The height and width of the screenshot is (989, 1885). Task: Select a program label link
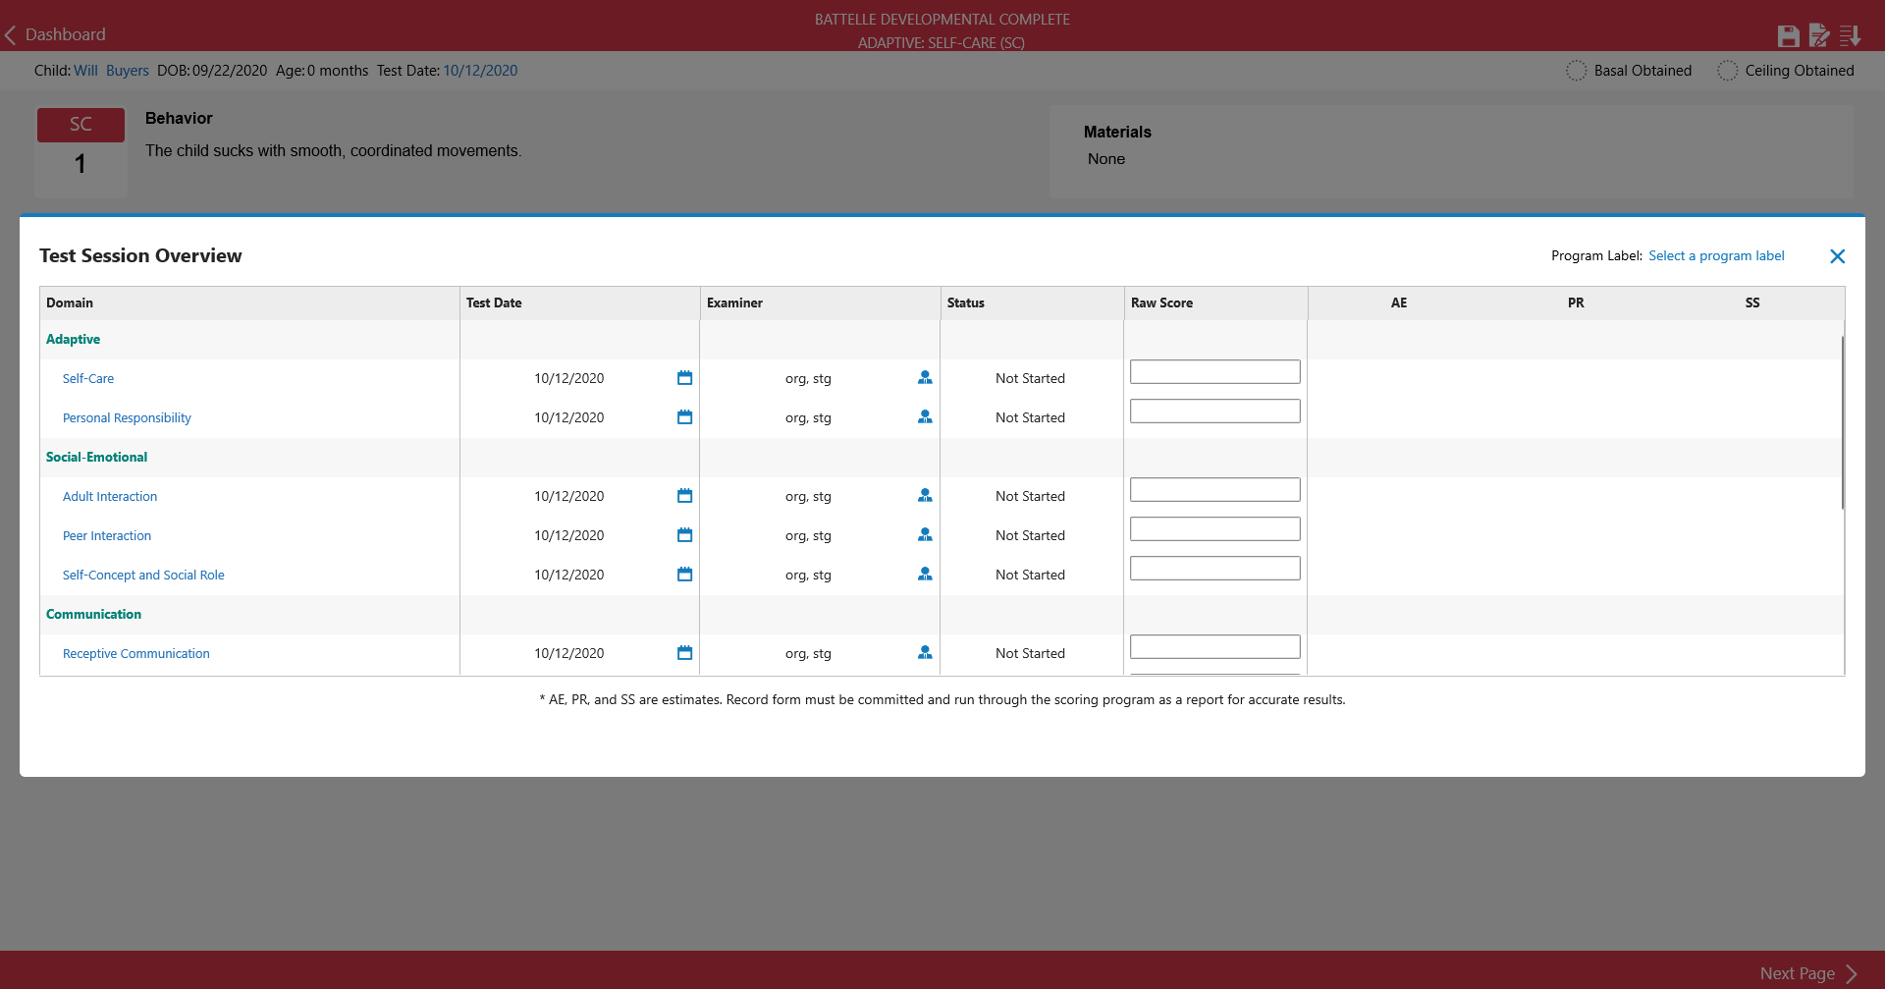tap(1716, 256)
